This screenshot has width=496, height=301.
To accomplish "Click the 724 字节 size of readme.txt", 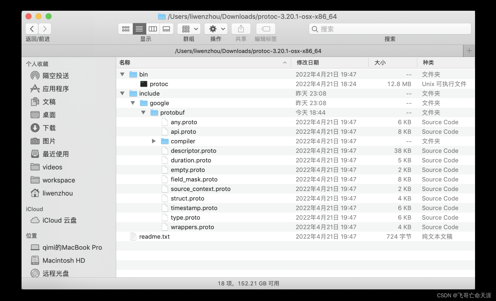I will click(399, 236).
